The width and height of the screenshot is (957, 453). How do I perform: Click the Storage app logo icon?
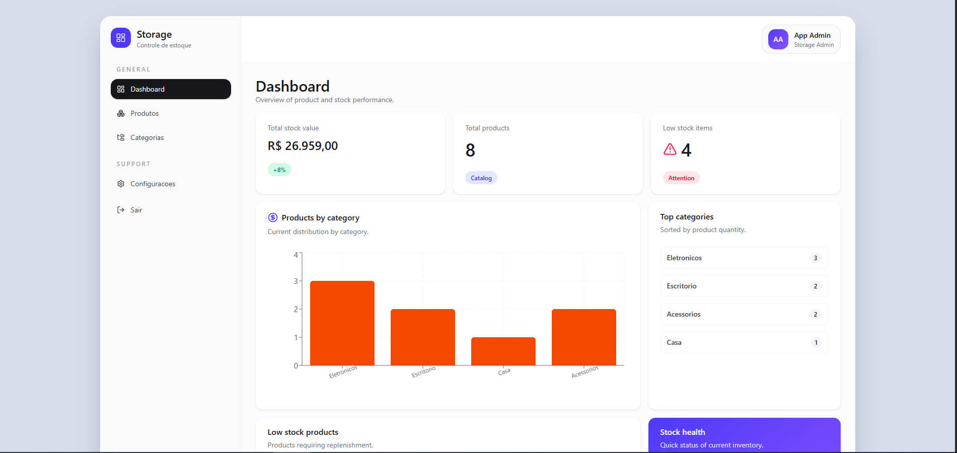pos(121,38)
